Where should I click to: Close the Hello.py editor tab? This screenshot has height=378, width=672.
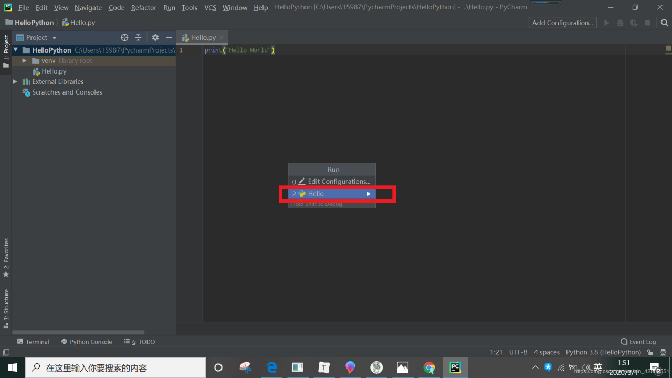pos(222,37)
